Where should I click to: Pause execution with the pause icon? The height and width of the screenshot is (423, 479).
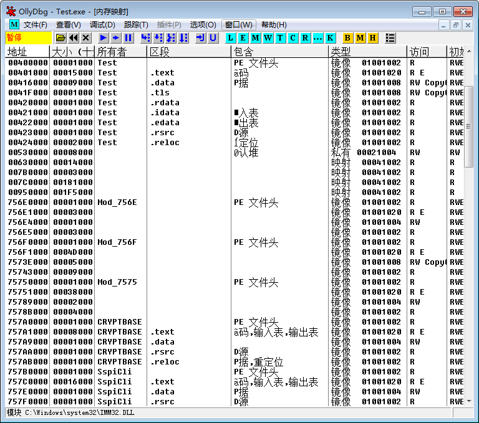click(128, 38)
